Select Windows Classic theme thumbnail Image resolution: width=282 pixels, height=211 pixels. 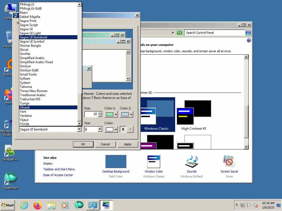pos(158,115)
